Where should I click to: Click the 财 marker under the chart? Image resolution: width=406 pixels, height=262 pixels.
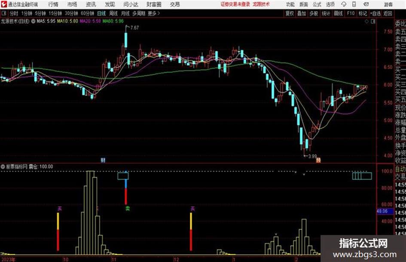tap(103, 160)
